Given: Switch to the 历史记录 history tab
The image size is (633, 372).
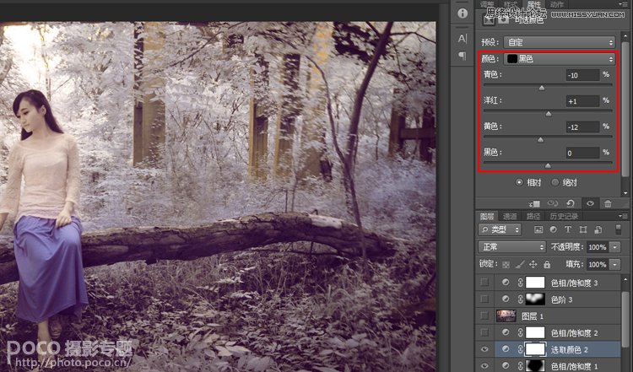Looking at the screenshot, I should coord(570,216).
